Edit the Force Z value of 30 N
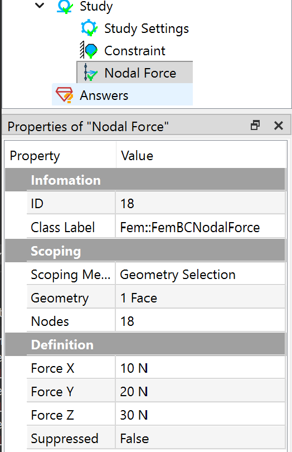Screen dimensions: 292x452 [200, 415]
